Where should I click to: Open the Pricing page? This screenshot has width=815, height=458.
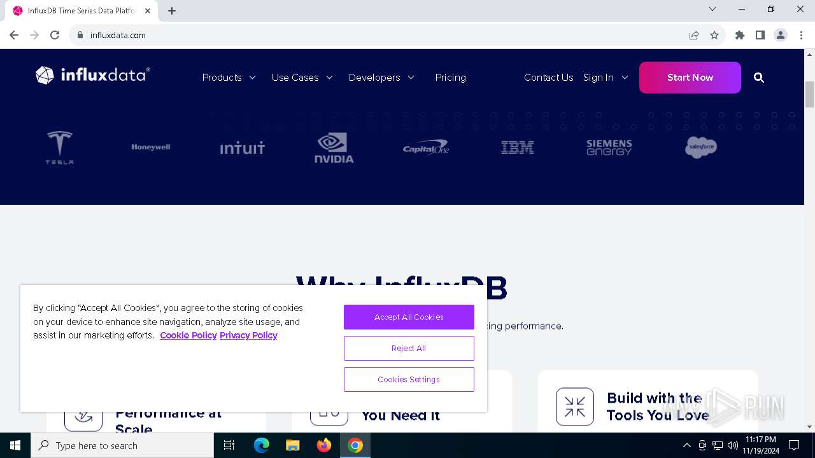[x=450, y=78]
